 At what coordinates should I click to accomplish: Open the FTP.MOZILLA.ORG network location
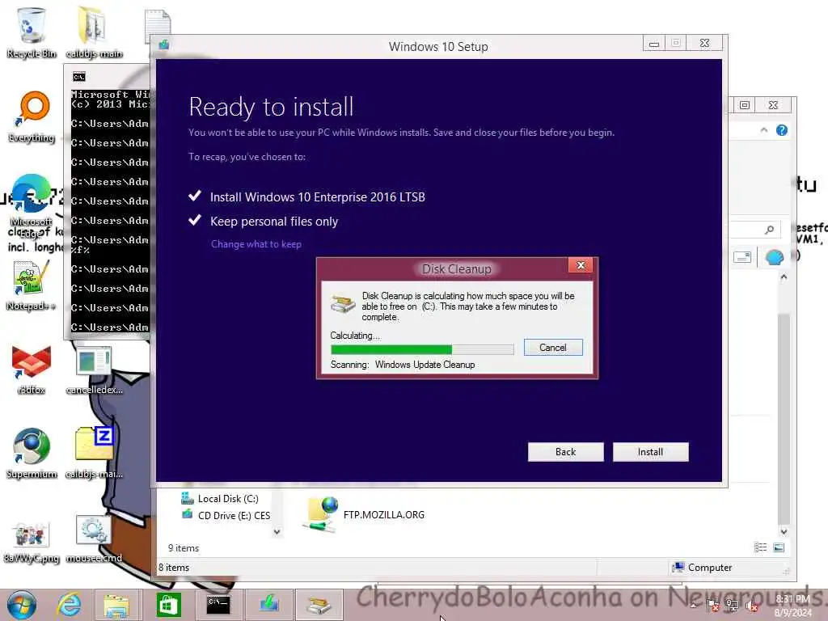coord(365,514)
